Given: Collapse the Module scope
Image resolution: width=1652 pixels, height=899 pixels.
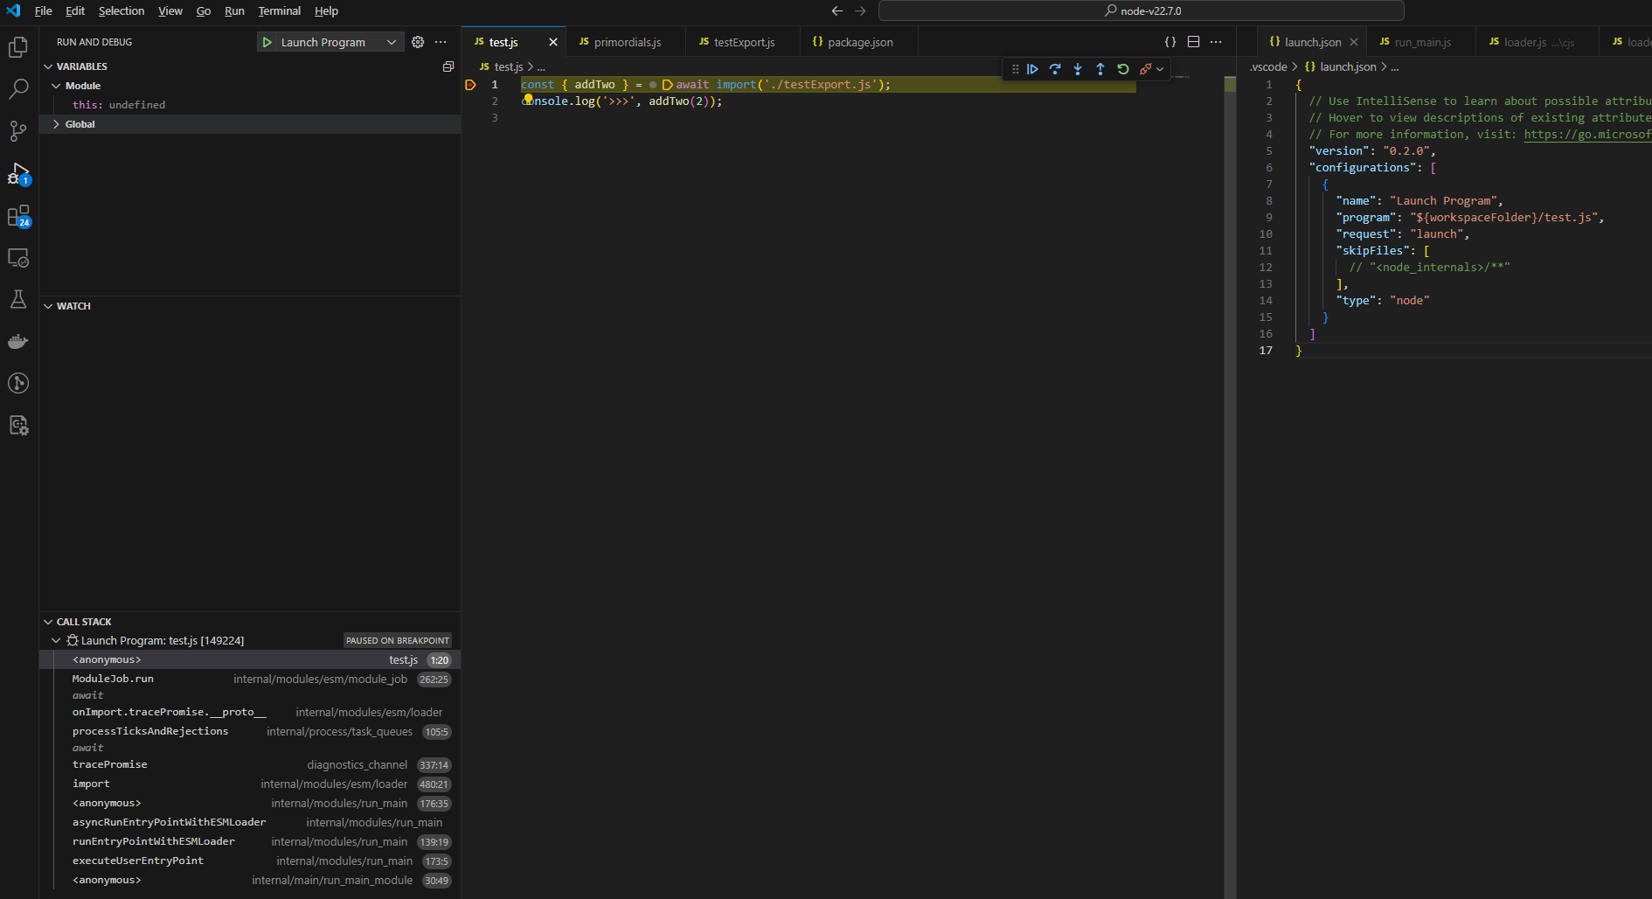Looking at the screenshot, I should click(x=56, y=86).
